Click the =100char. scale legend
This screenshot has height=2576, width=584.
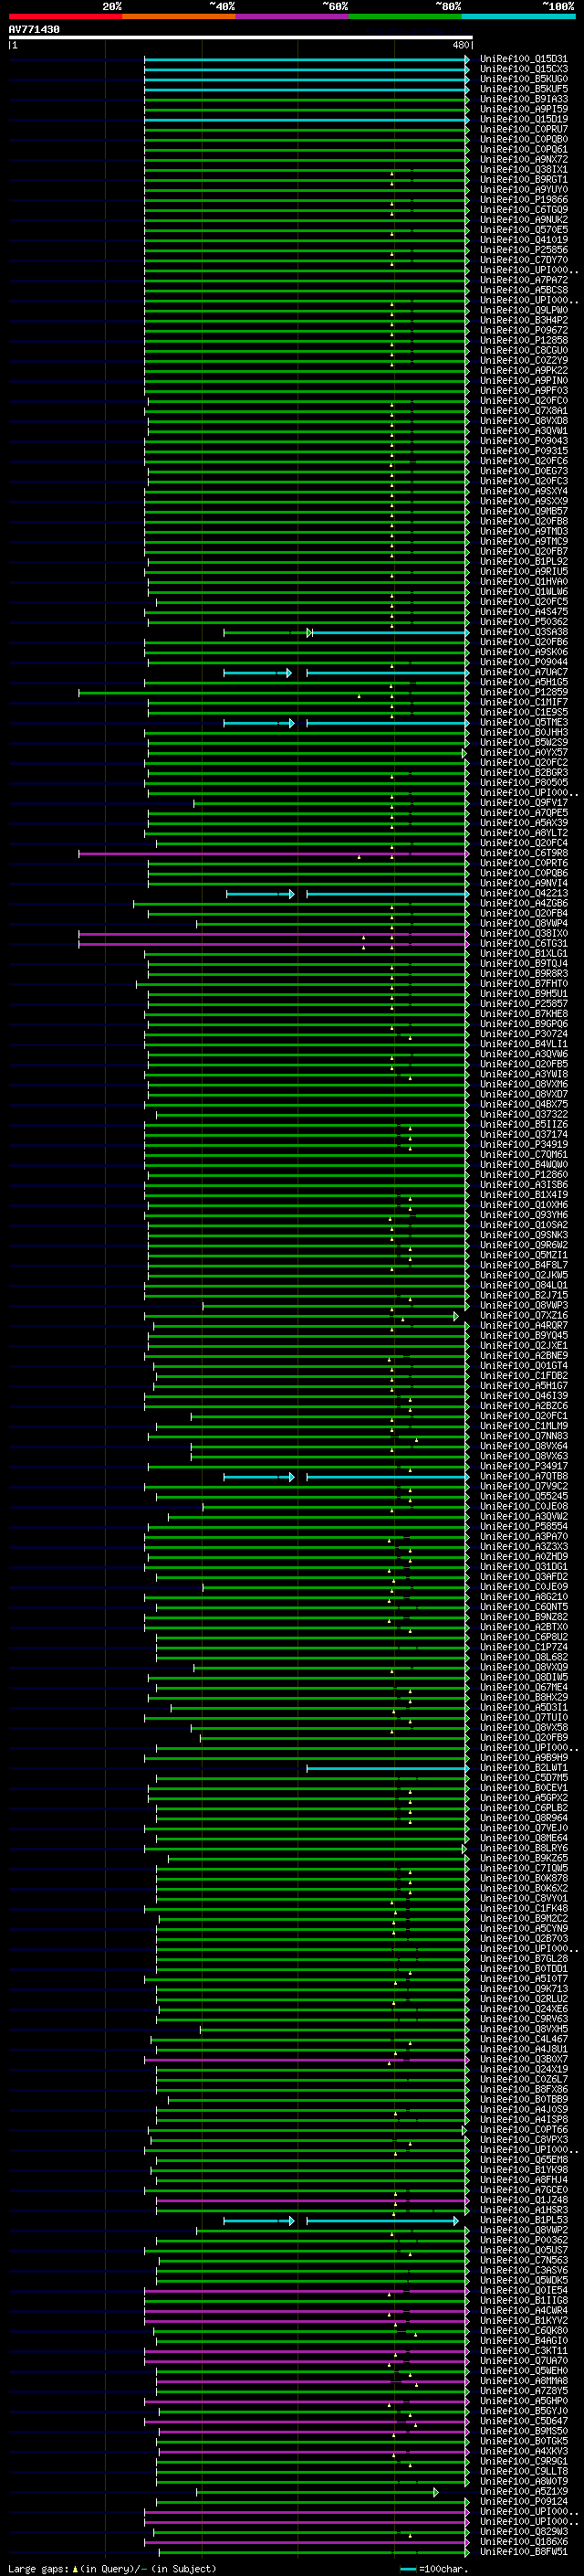(434, 2568)
